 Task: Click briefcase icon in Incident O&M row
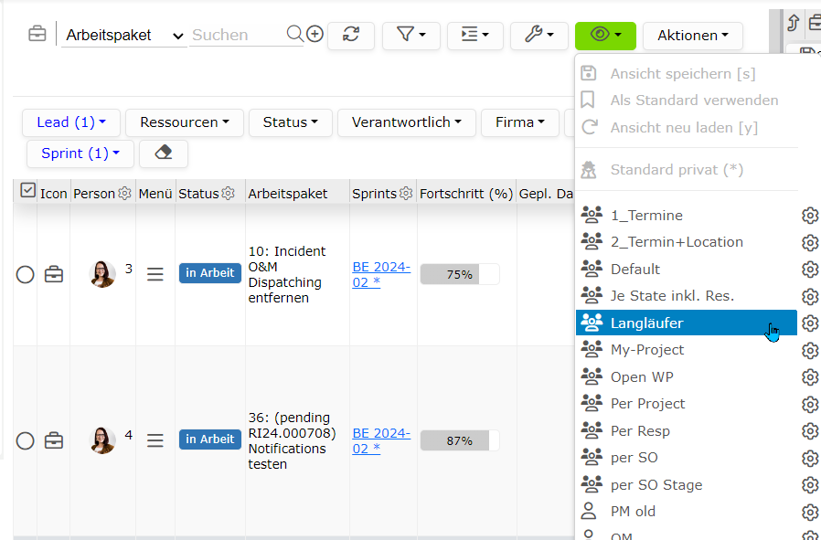click(x=53, y=274)
